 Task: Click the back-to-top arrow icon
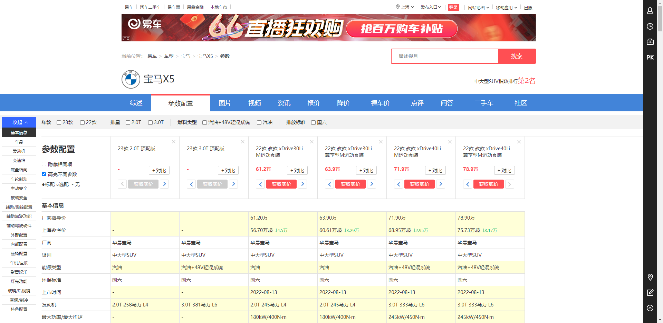[650, 308]
